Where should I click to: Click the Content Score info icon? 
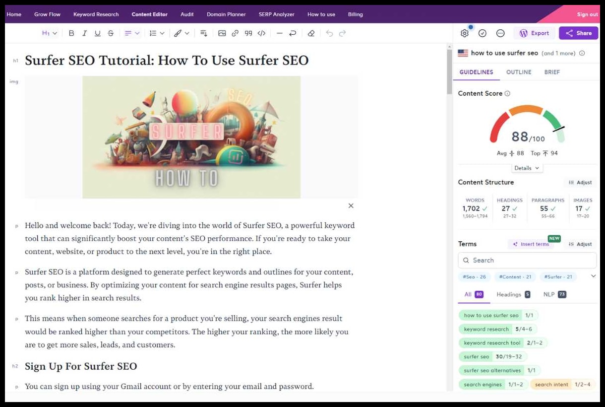(507, 93)
